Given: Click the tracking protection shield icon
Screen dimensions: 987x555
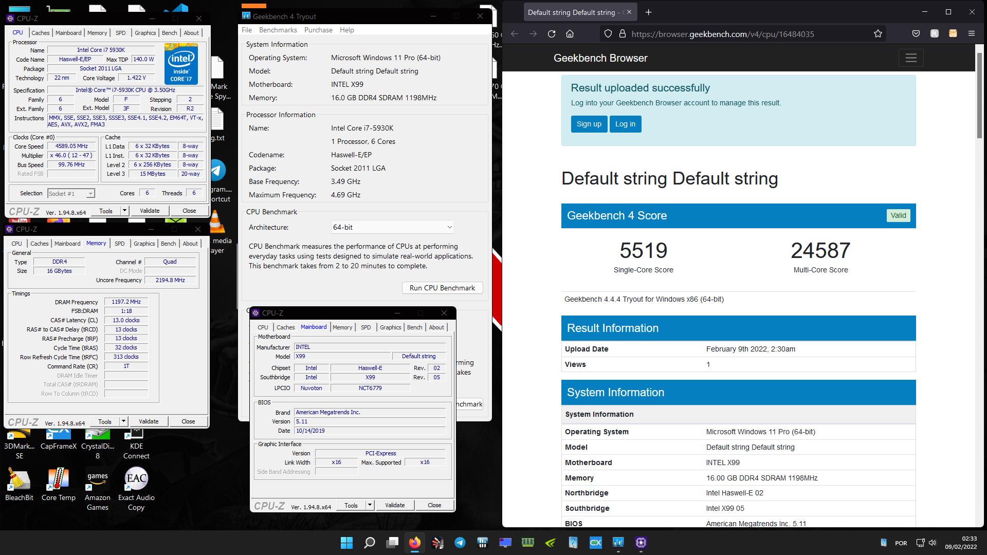Looking at the screenshot, I should pyautogui.click(x=608, y=34).
